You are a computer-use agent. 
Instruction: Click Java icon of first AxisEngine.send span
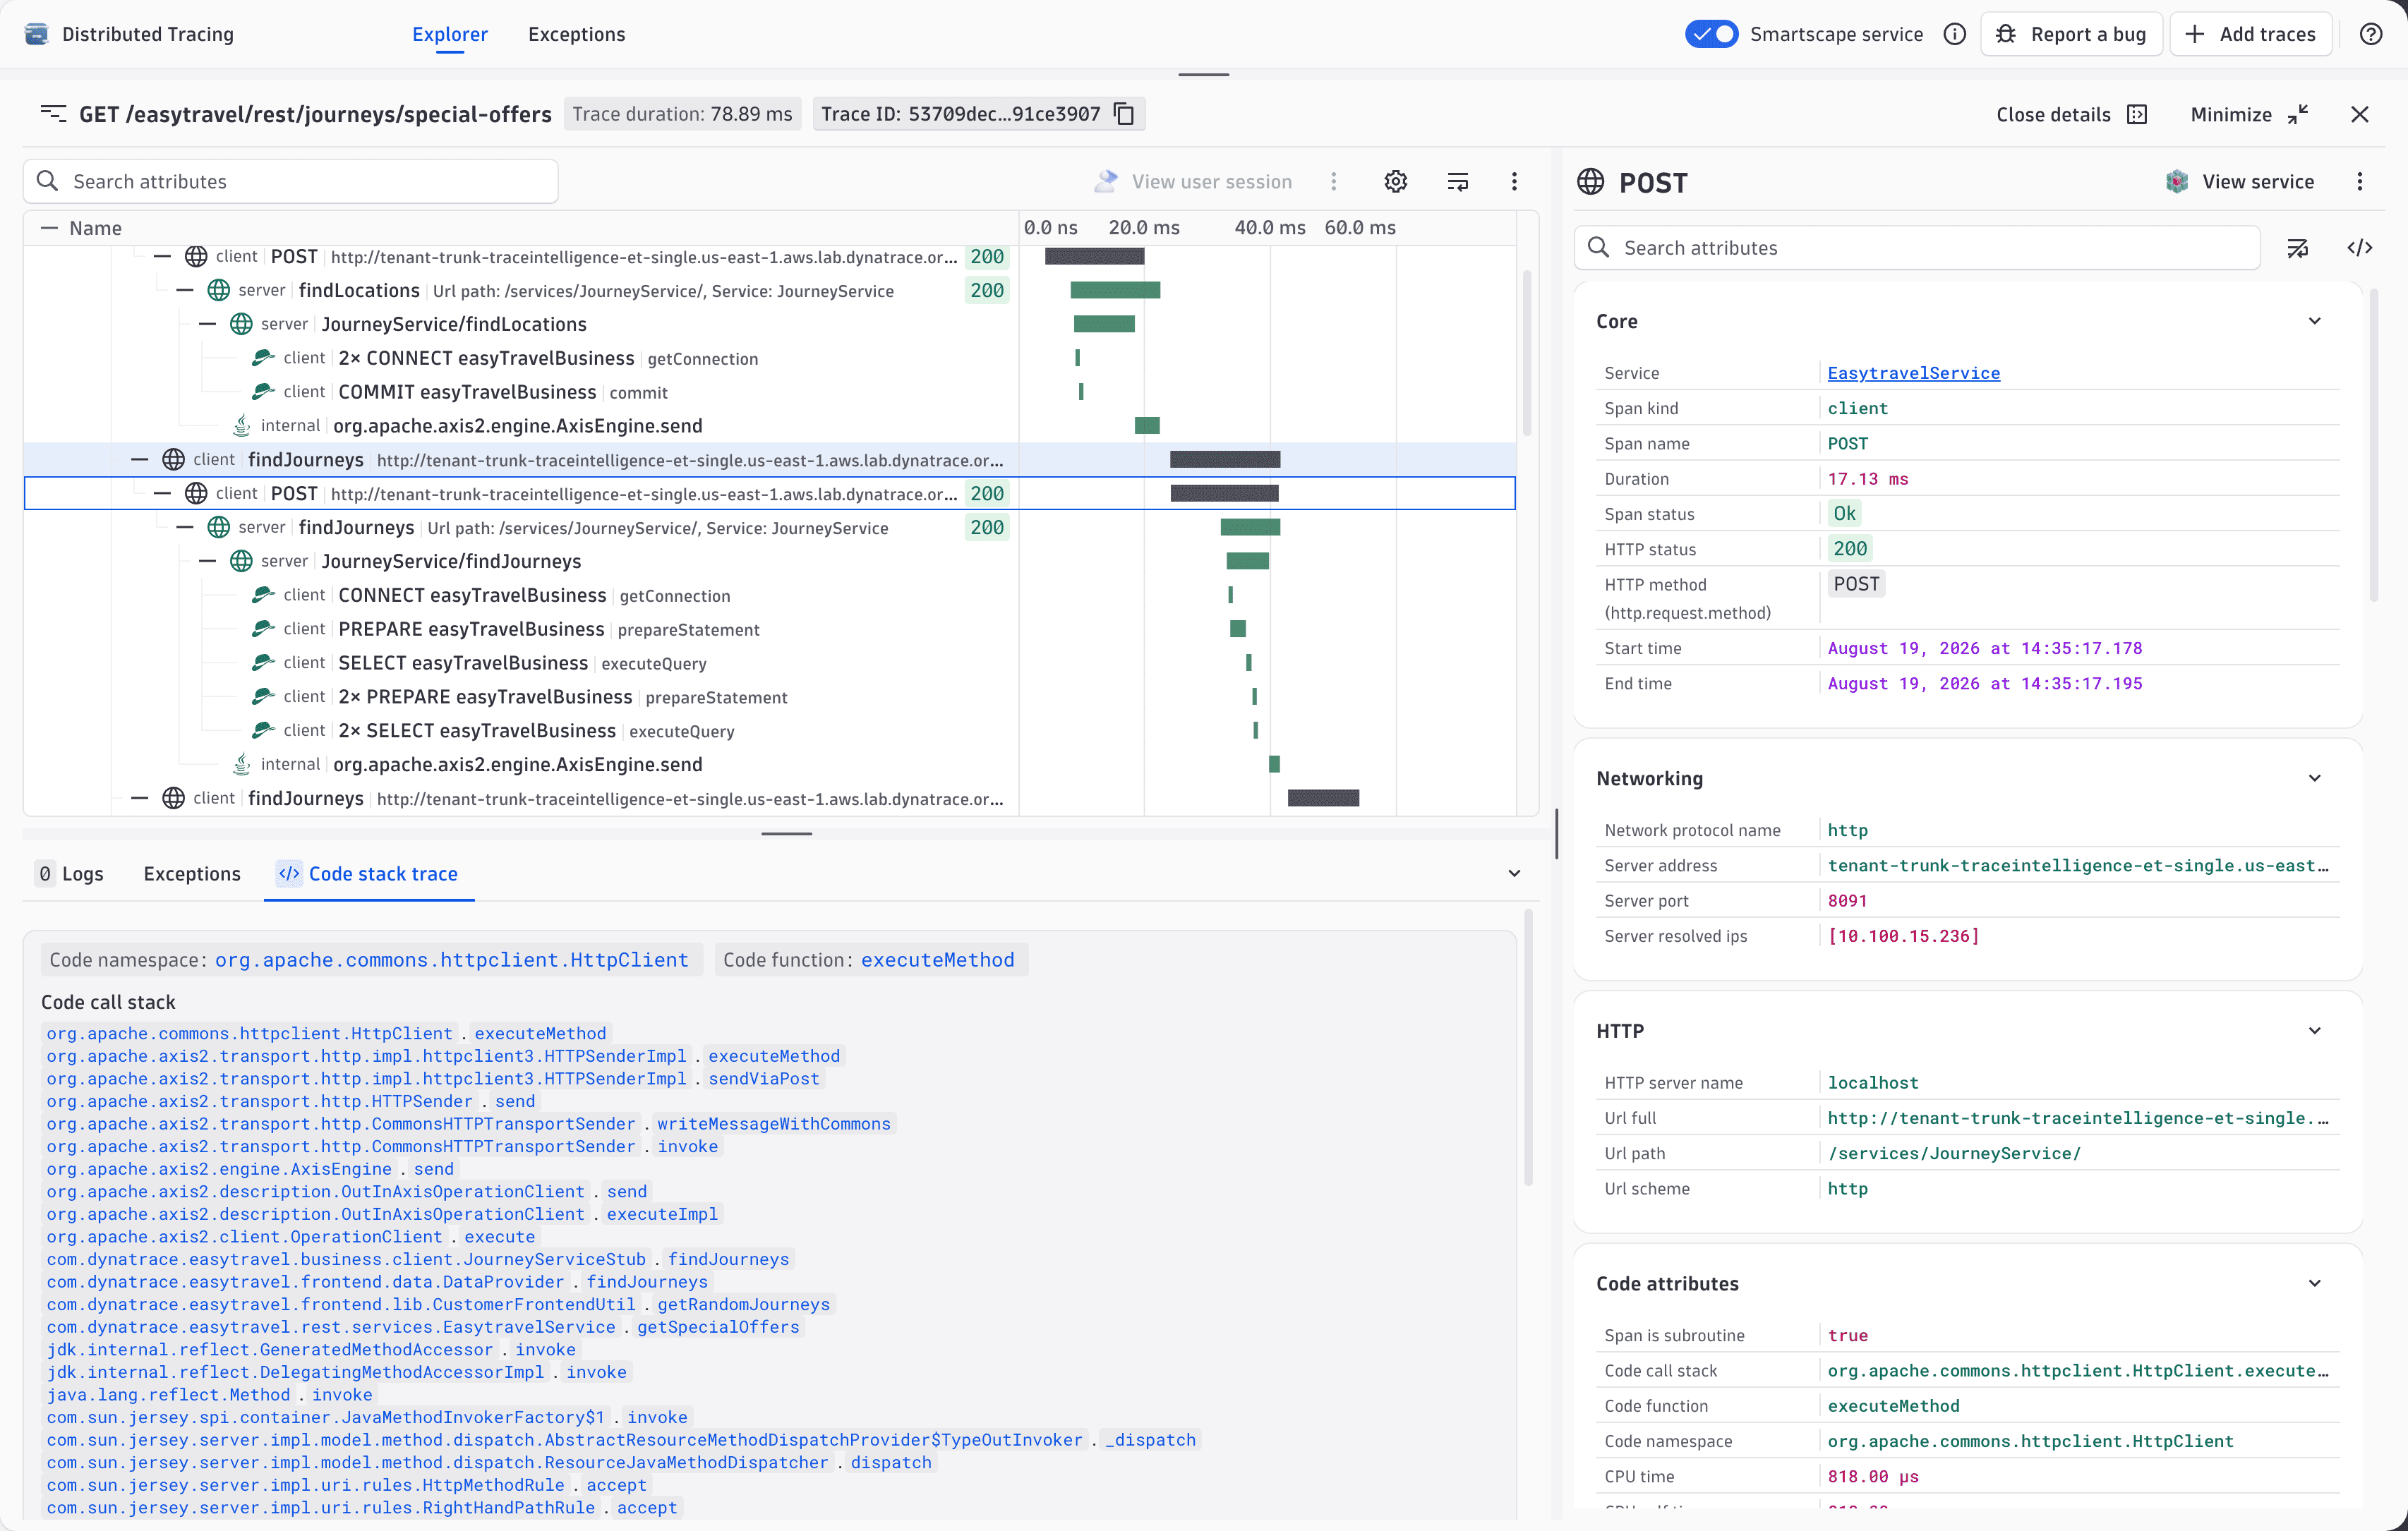241,425
